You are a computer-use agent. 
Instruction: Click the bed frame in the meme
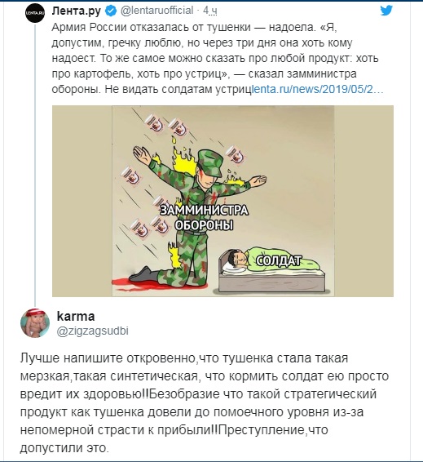(272, 280)
